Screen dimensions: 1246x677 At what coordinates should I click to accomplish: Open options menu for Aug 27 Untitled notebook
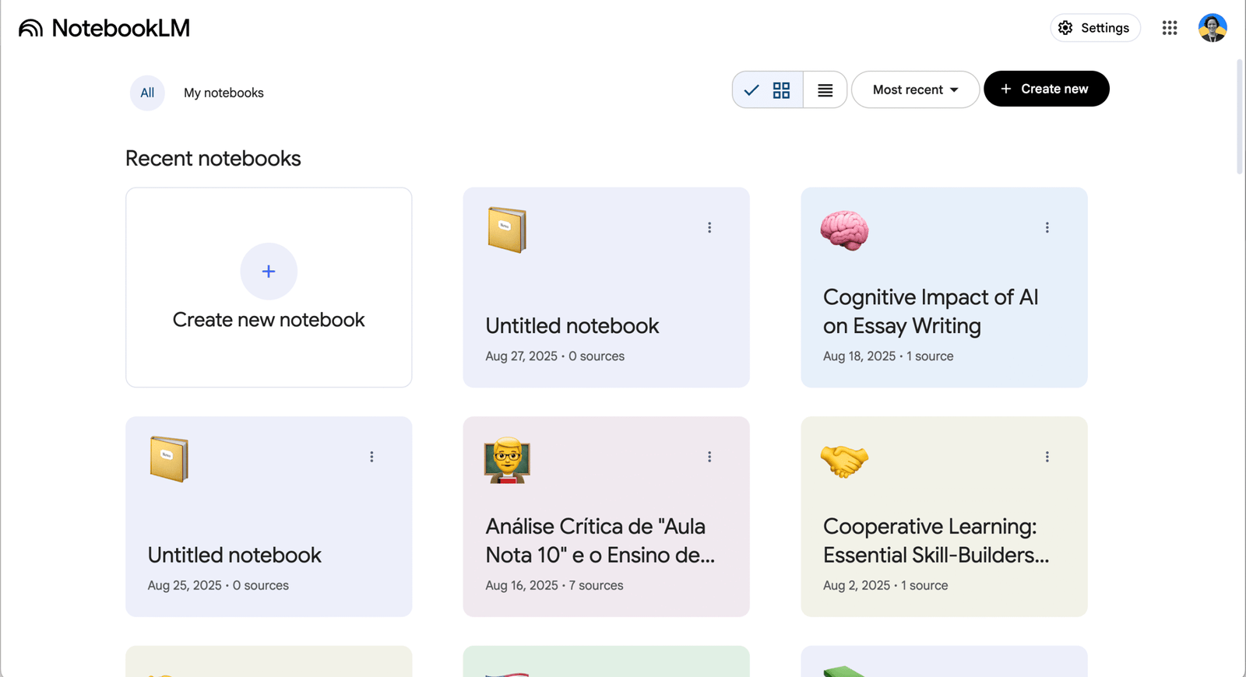(x=709, y=227)
